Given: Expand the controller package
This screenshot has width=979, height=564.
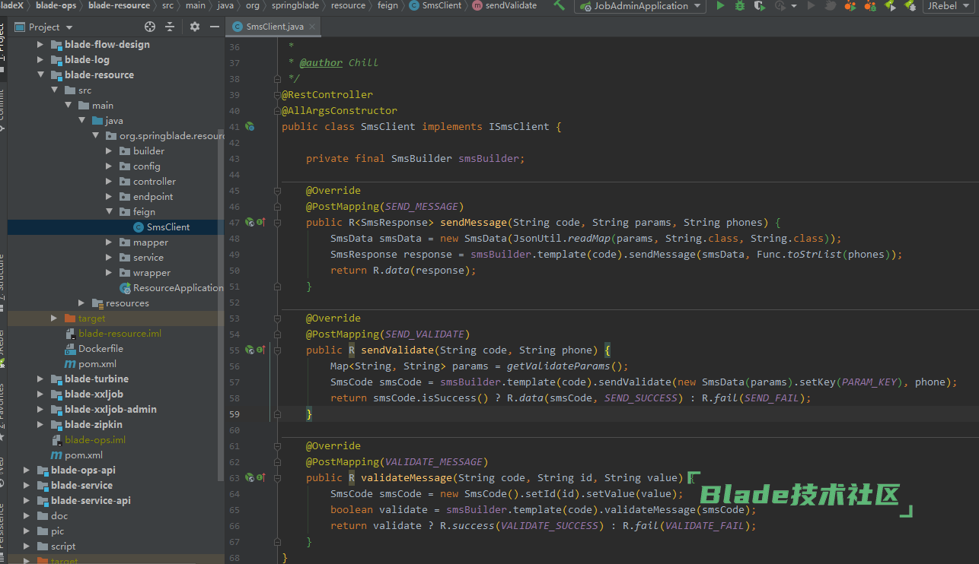Looking at the screenshot, I should [x=109, y=182].
